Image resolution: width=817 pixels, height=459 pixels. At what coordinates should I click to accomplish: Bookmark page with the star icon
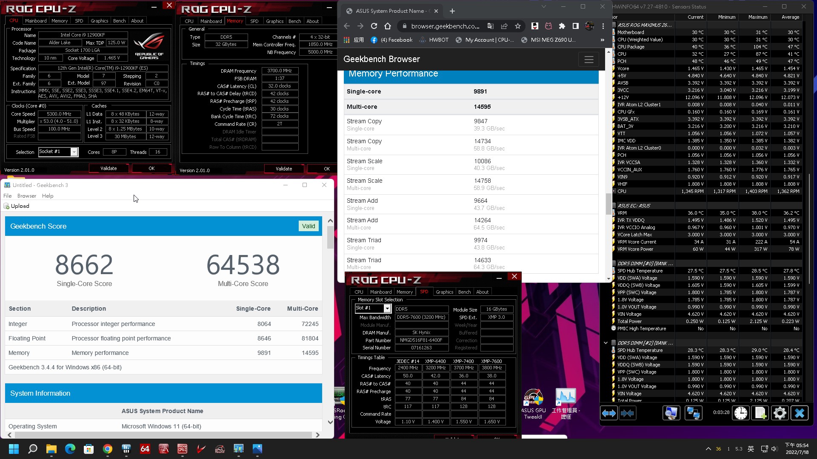518,26
